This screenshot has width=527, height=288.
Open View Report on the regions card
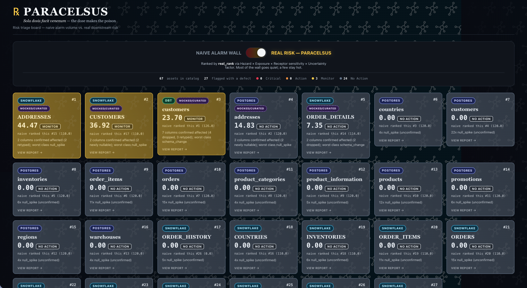[30, 268]
